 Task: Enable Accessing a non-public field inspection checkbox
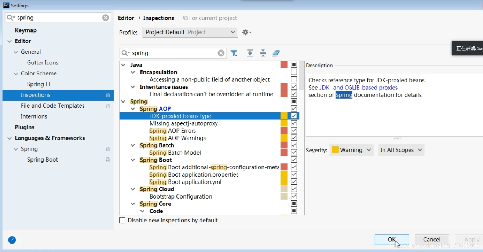pyautogui.click(x=294, y=79)
